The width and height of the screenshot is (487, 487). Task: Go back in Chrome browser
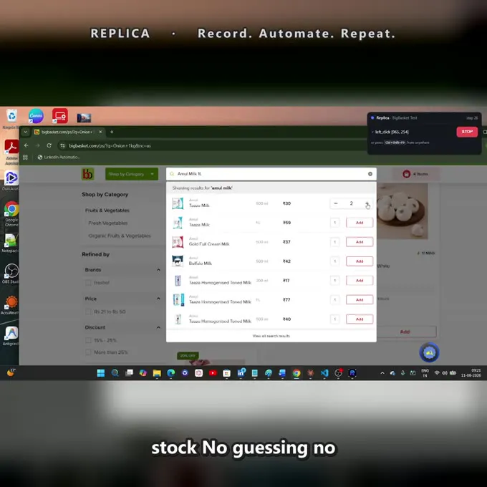[x=26, y=145]
